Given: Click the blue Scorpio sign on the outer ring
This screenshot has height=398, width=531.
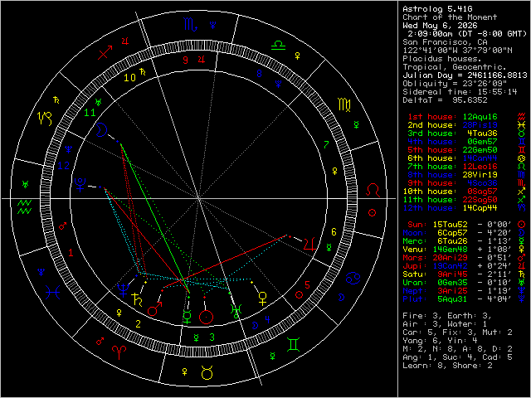Looking at the screenshot, I should [x=190, y=24].
